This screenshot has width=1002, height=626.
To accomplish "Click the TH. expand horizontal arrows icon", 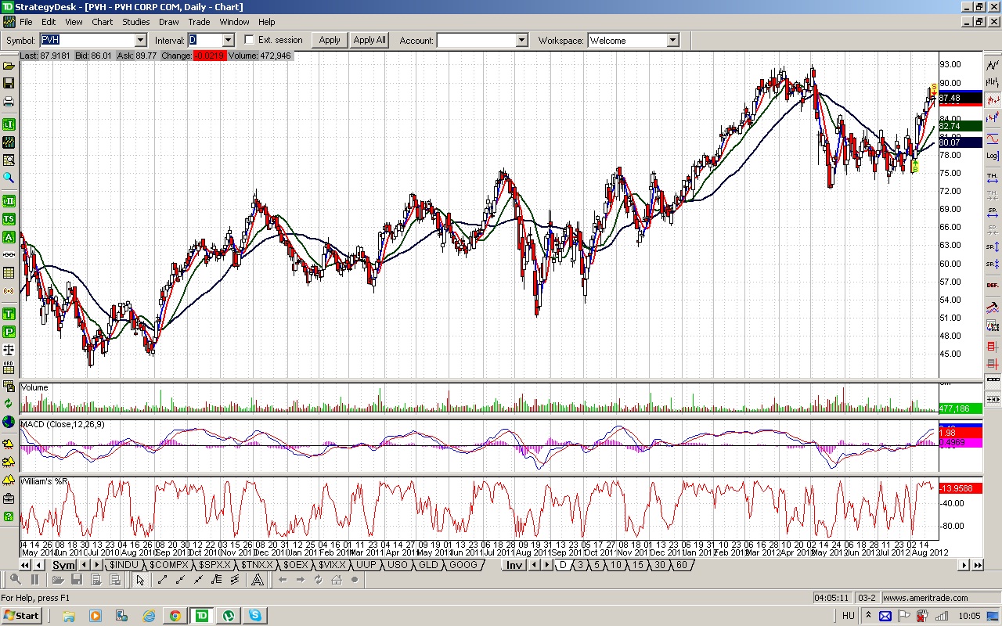I will pyautogui.click(x=993, y=178).
